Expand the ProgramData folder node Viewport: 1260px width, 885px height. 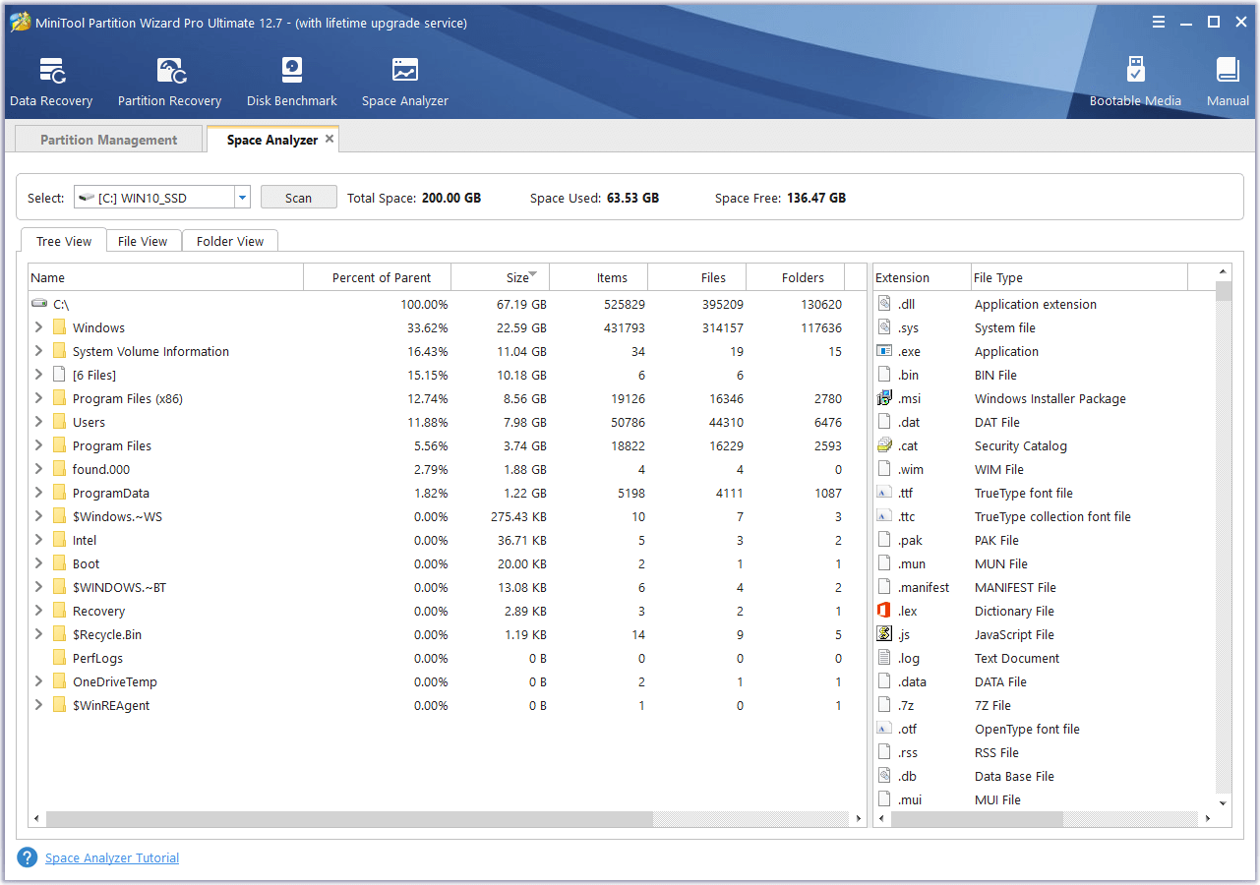click(x=38, y=493)
